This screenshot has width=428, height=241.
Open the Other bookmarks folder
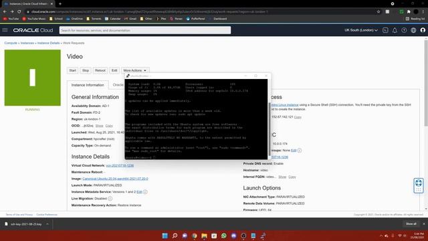(x=146, y=19)
